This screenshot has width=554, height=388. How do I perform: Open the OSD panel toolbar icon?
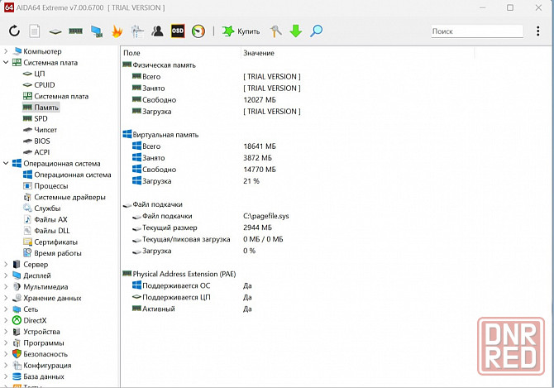(177, 31)
